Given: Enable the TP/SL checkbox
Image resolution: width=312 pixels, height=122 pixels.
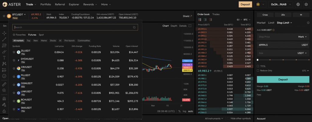Looking at the screenshot, I should click(258, 66).
